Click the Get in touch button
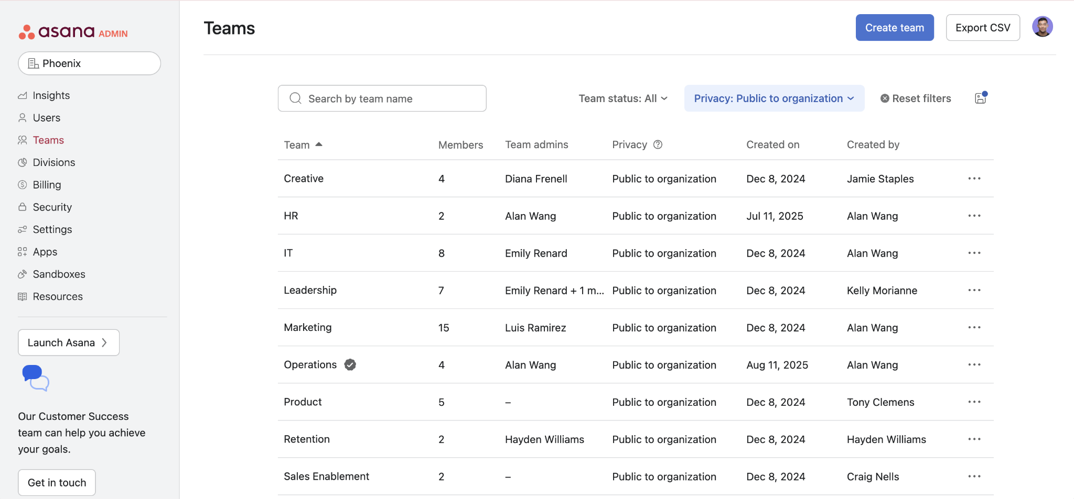 (57, 482)
